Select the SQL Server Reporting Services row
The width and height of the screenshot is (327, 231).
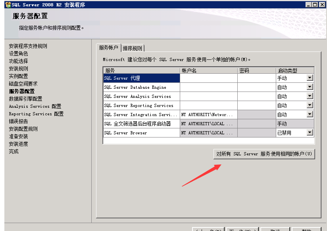coord(142,105)
